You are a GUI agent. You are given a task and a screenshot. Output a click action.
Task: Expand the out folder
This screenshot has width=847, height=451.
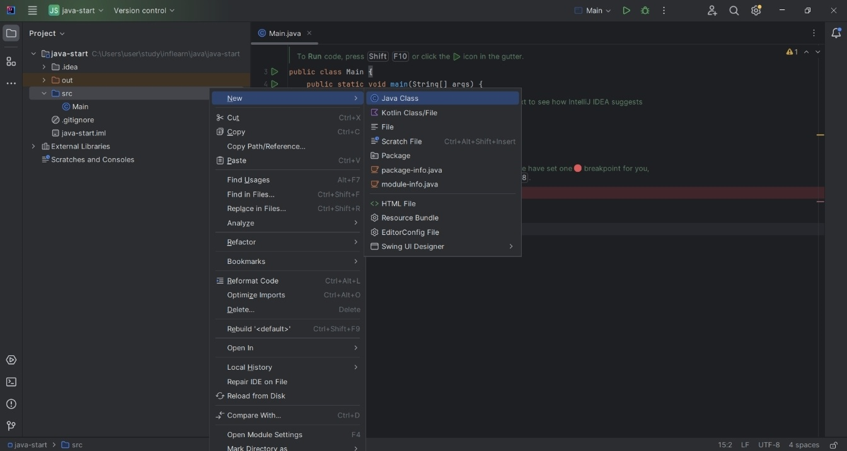click(x=44, y=80)
